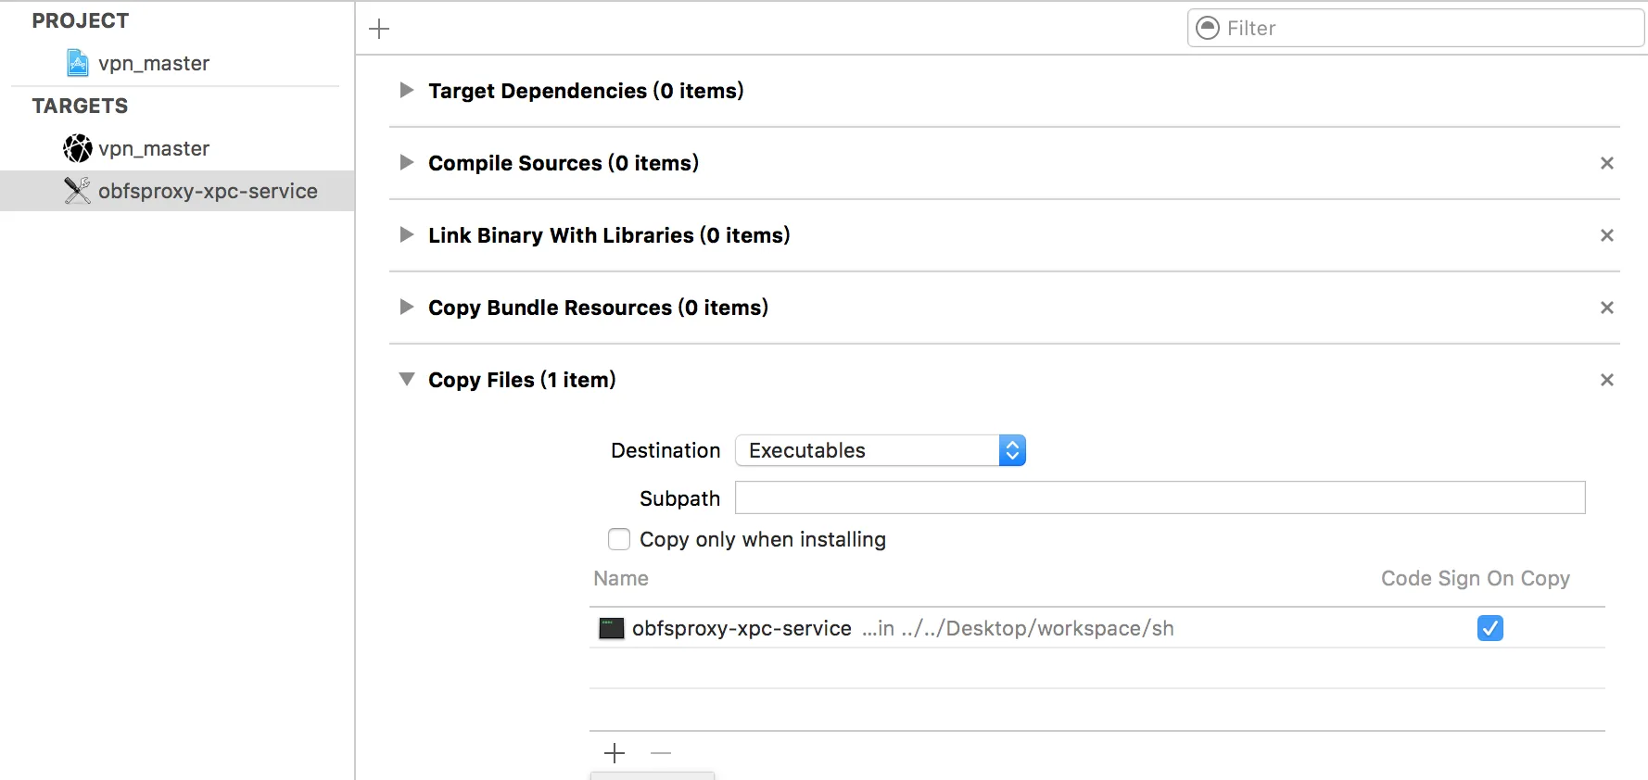Open the Destination Executables dropdown

click(880, 450)
